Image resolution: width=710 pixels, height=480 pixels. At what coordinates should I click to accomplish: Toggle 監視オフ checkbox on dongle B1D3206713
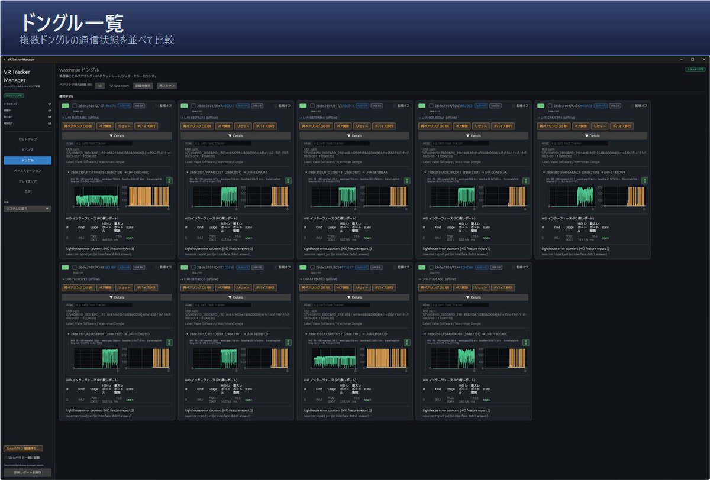point(394,106)
